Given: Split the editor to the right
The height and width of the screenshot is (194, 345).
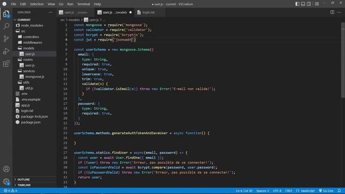Looking at the screenshot, I should point(332,12).
